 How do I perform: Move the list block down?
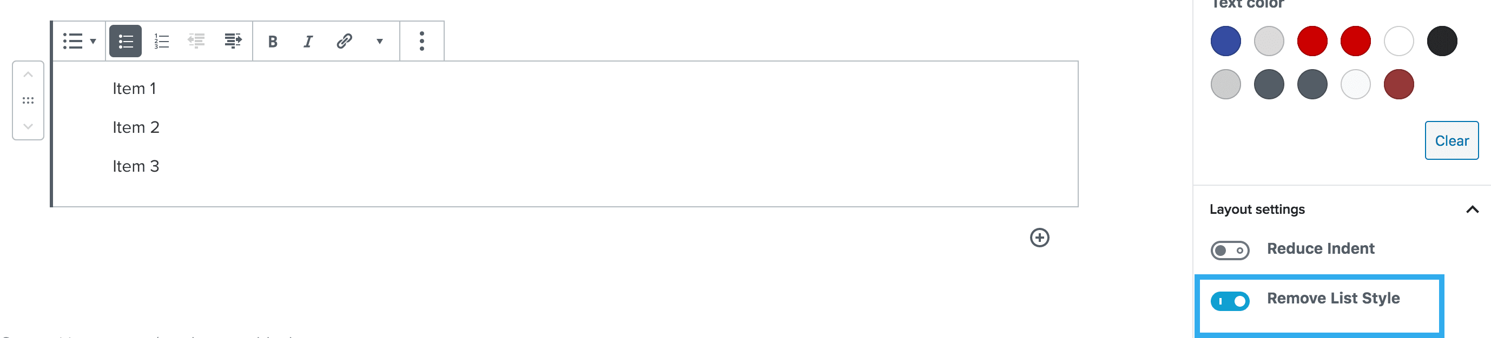tap(28, 126)
